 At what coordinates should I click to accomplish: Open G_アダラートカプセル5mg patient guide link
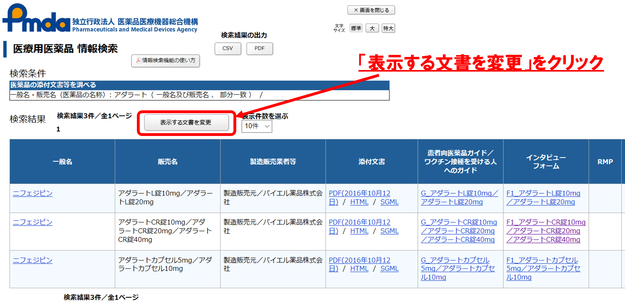click(x=458, y=268)
